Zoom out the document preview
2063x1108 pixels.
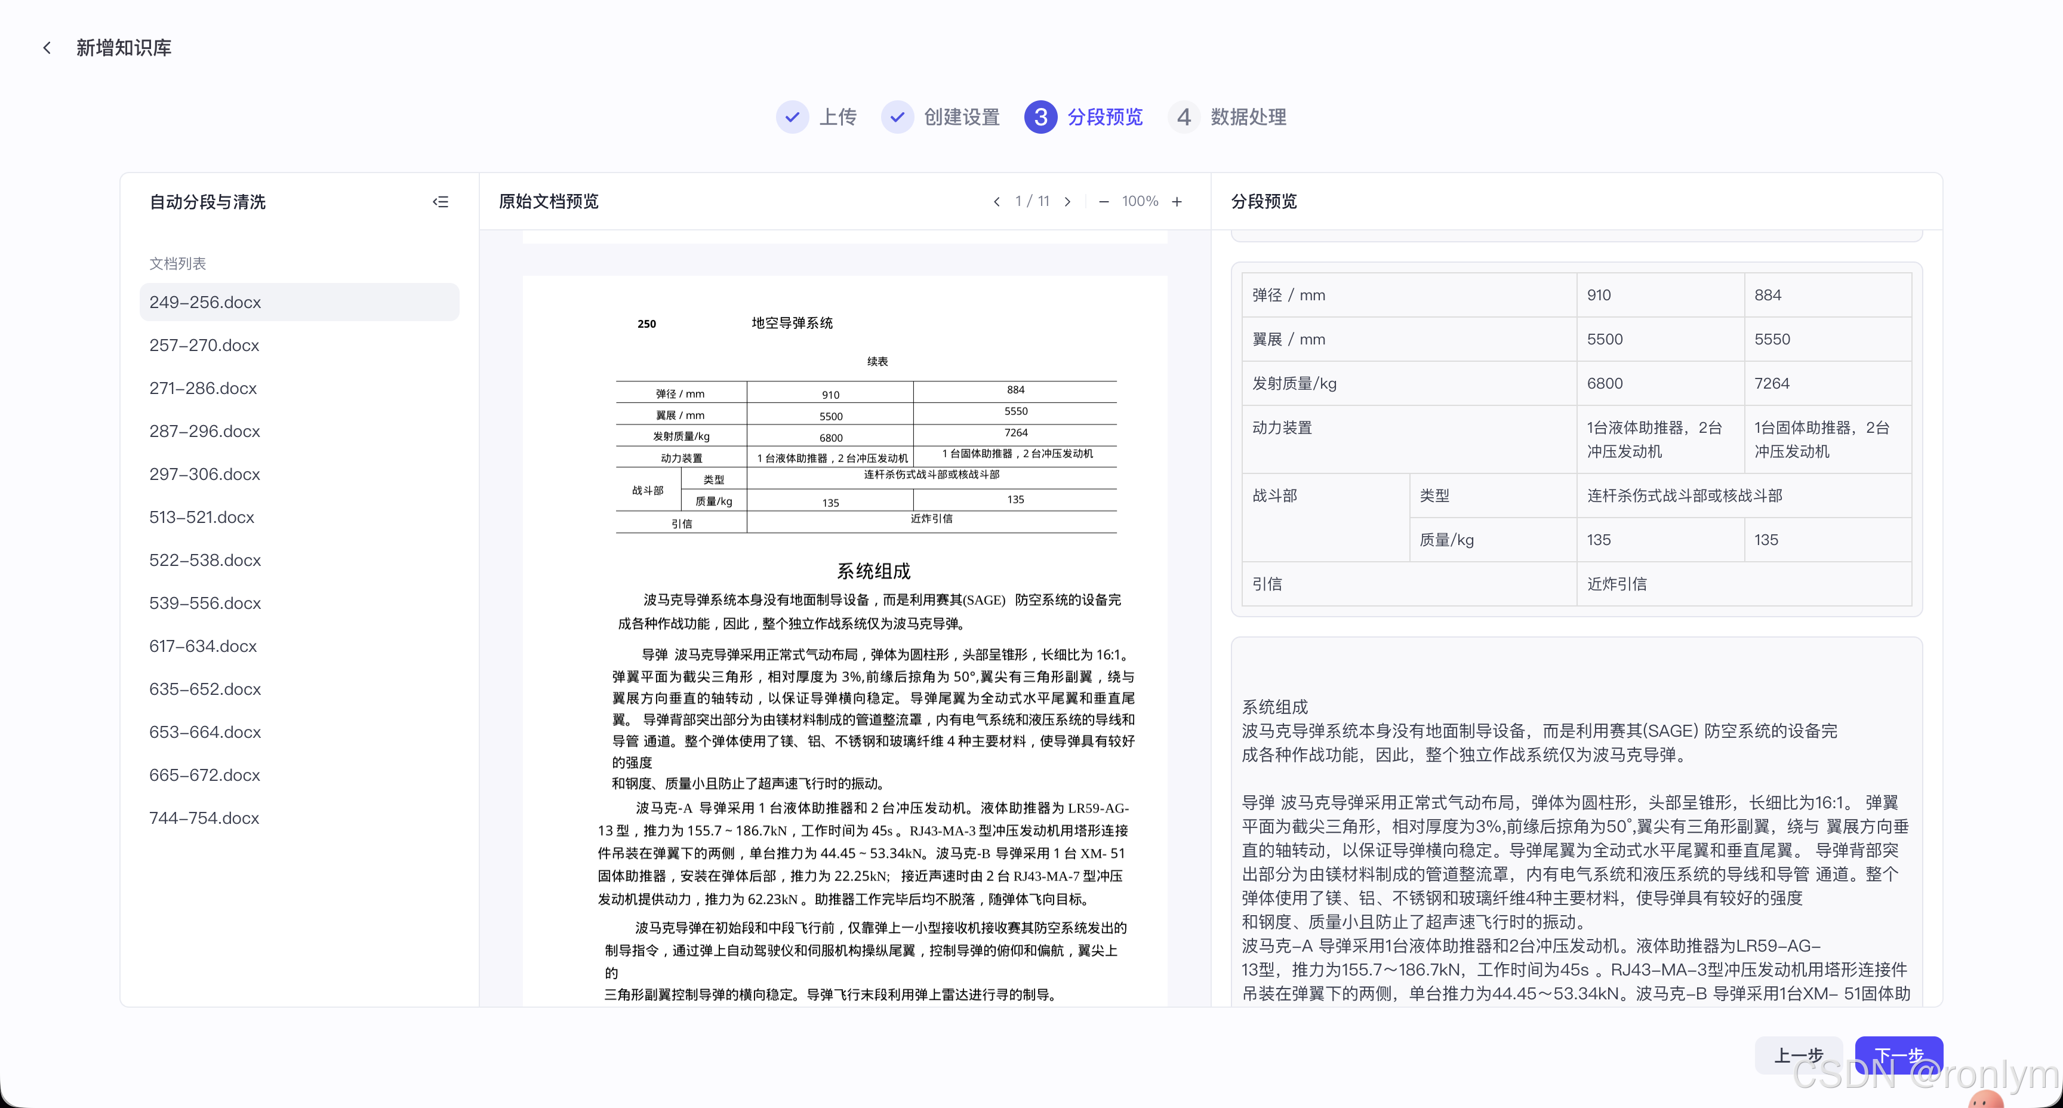click(x=1104, y=202)
